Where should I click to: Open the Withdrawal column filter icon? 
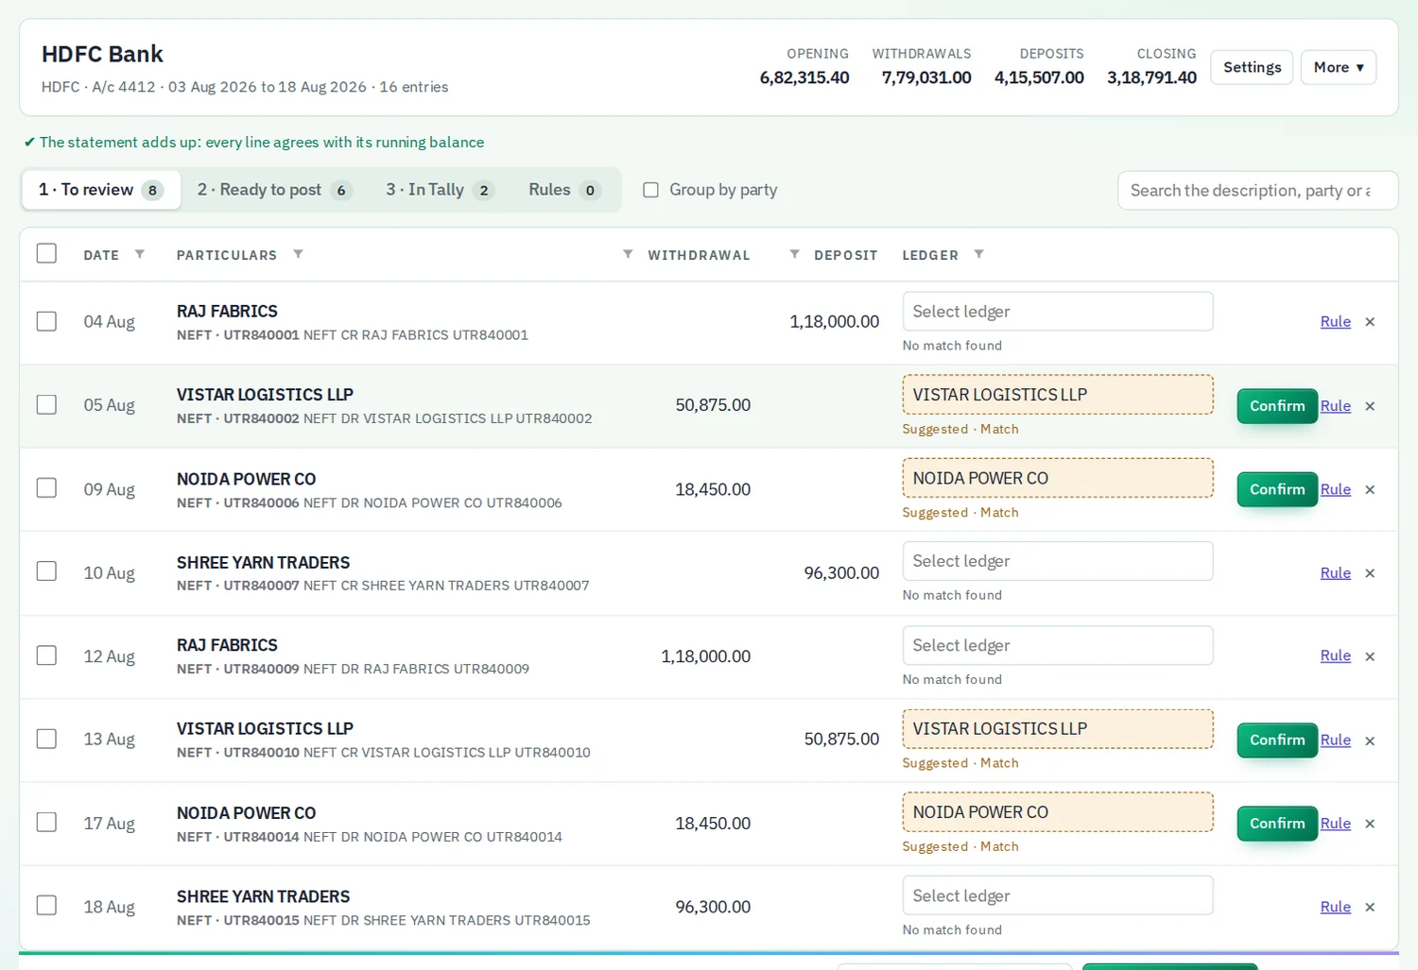(628, 254)
